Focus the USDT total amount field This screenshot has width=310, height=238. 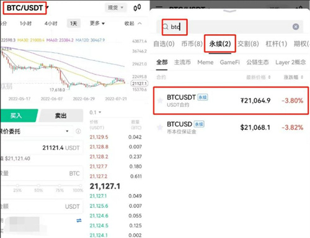[x=42, y=206]
